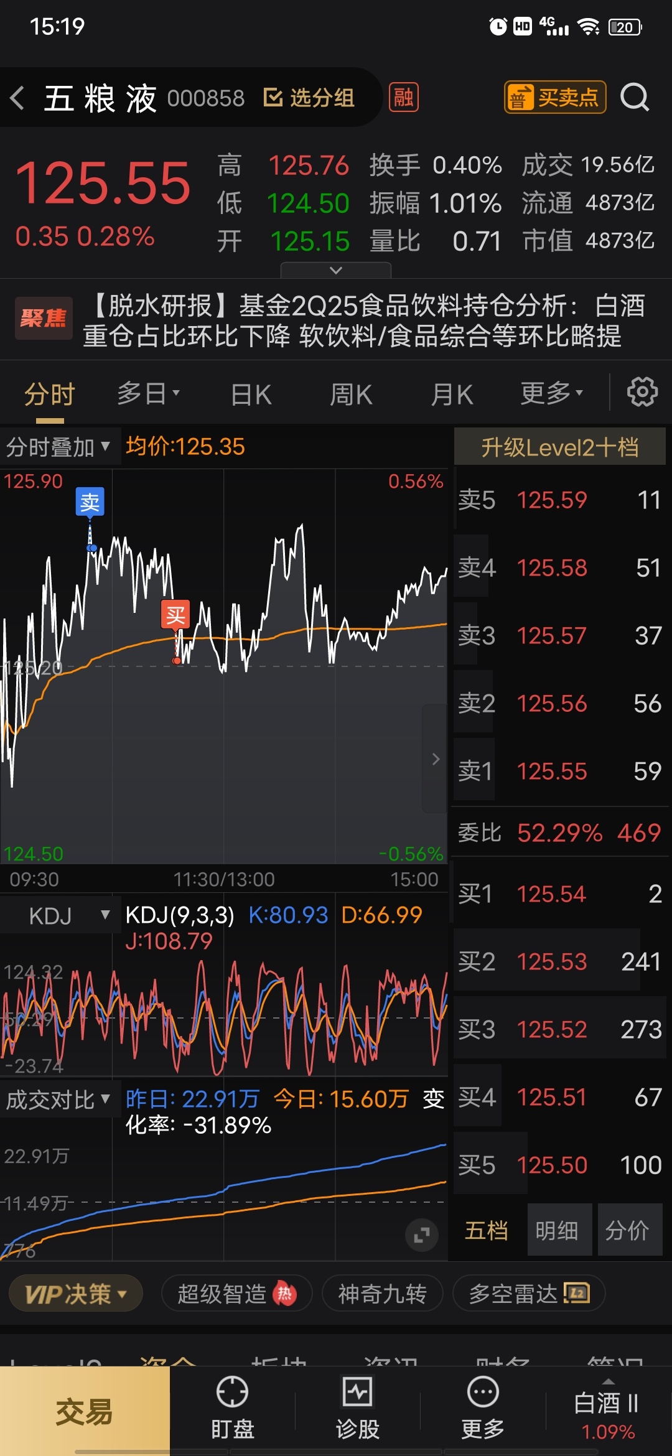This screenshot has width=672, height=1456.
Task: Open the 多日 dropdown tab
Action: click(148, 393)
